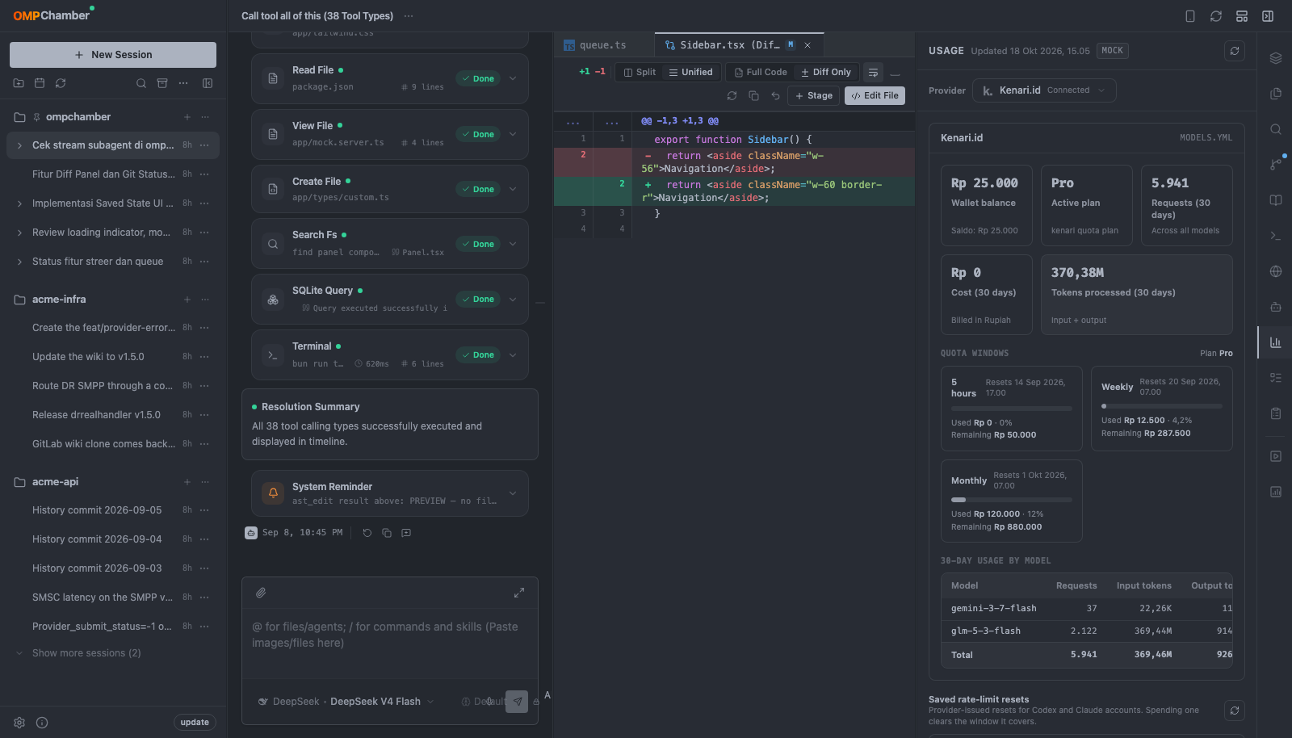
Task: Click the New Session button
Action: (x=113, y=55)
